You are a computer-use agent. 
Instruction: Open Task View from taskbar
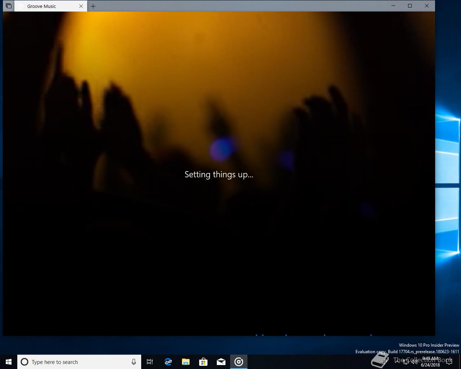pyautogui.click(x=150, y=362)
